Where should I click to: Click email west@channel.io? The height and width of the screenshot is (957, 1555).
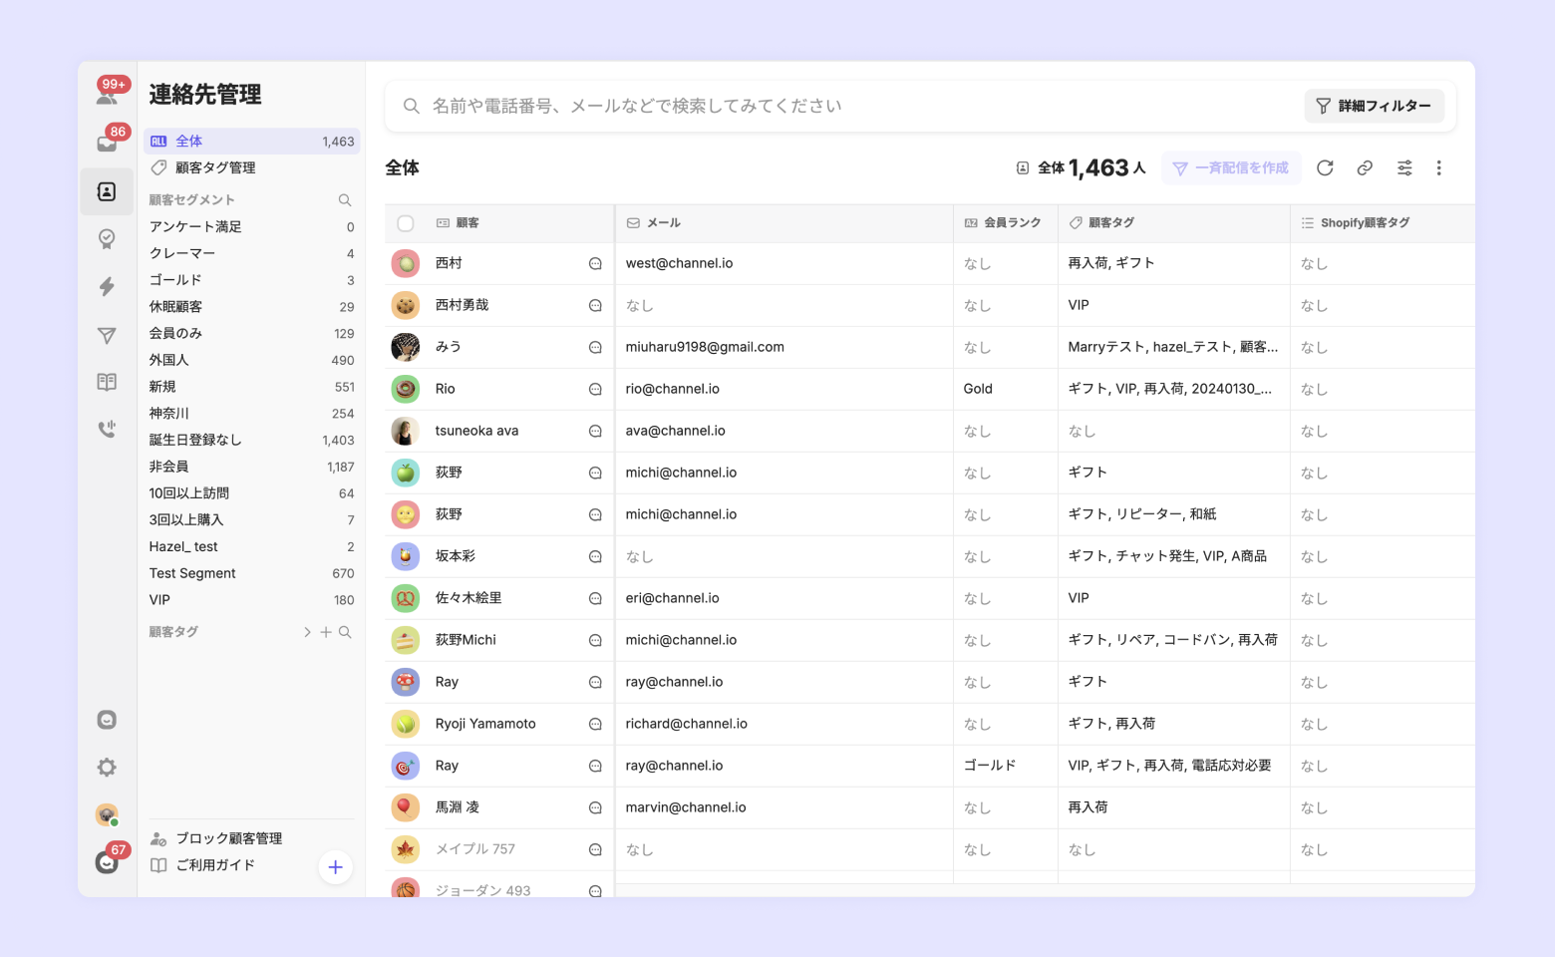[x=679, y=264]
